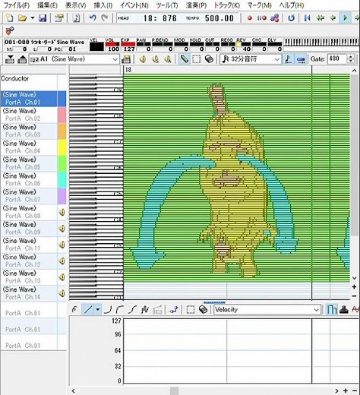
Task: Select the eraser tool in the piano roll toolbar
Action: 209,59
